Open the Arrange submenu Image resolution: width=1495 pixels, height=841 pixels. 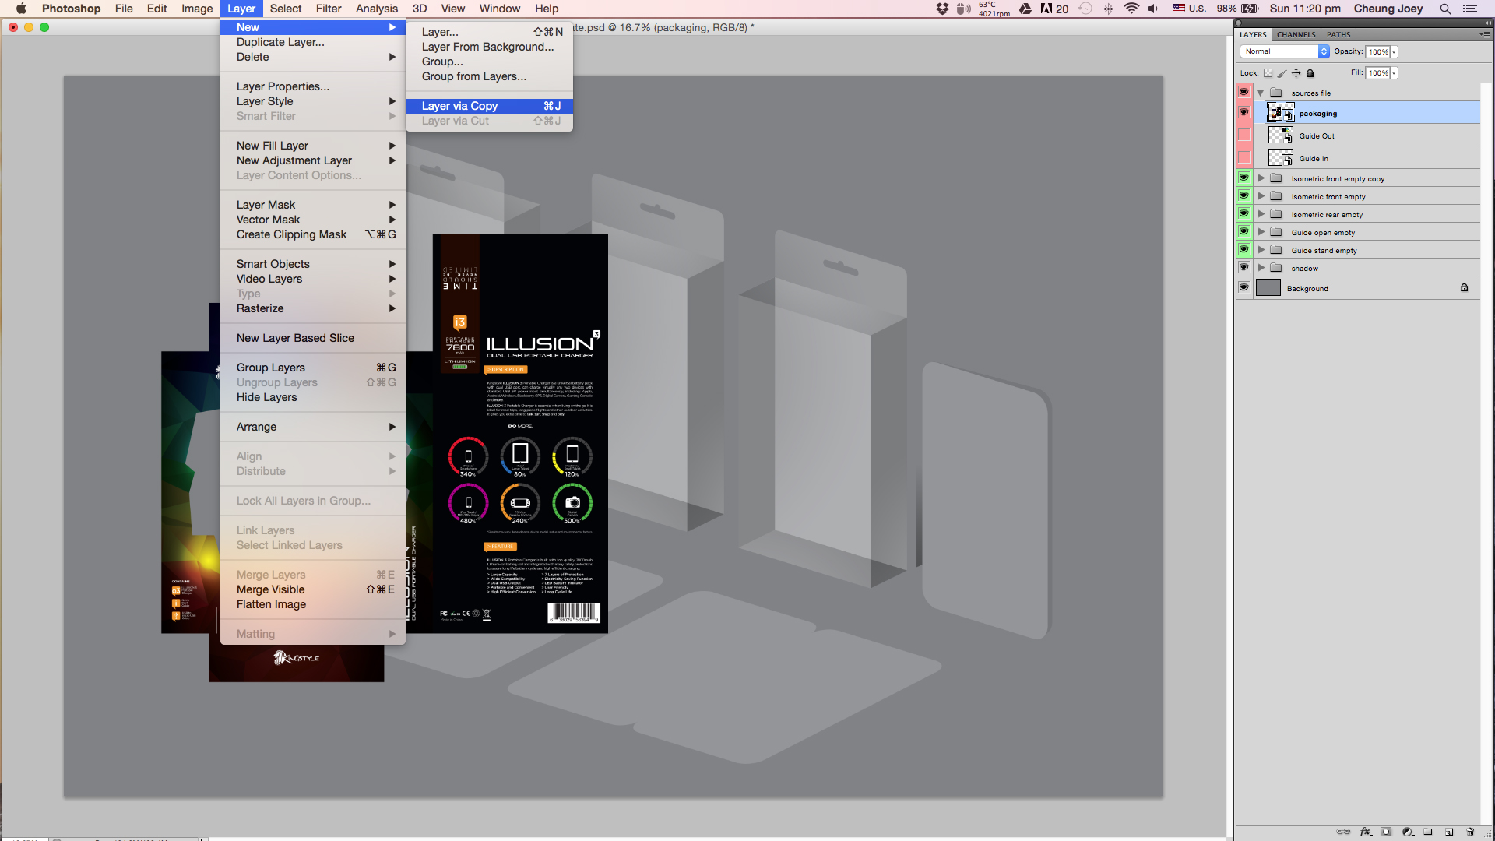tap(313, 427)
